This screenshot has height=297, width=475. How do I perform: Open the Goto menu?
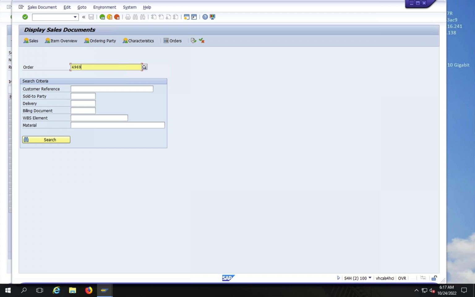pos(82,7)
